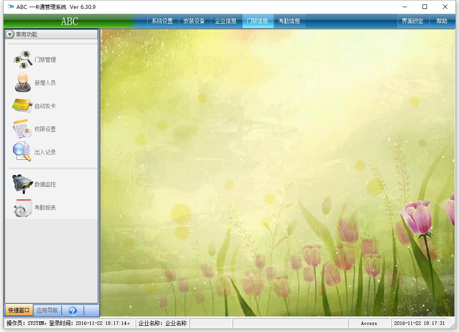Open the 安装设备 menu
This screenshot has height=332, width=459.
[194, 21]
